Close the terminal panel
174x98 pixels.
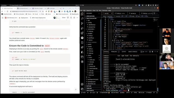[157, 52]
